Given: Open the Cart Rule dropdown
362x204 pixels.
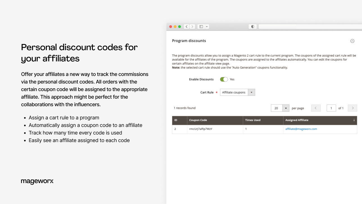Looking at the screenshot, I should 252,92.
